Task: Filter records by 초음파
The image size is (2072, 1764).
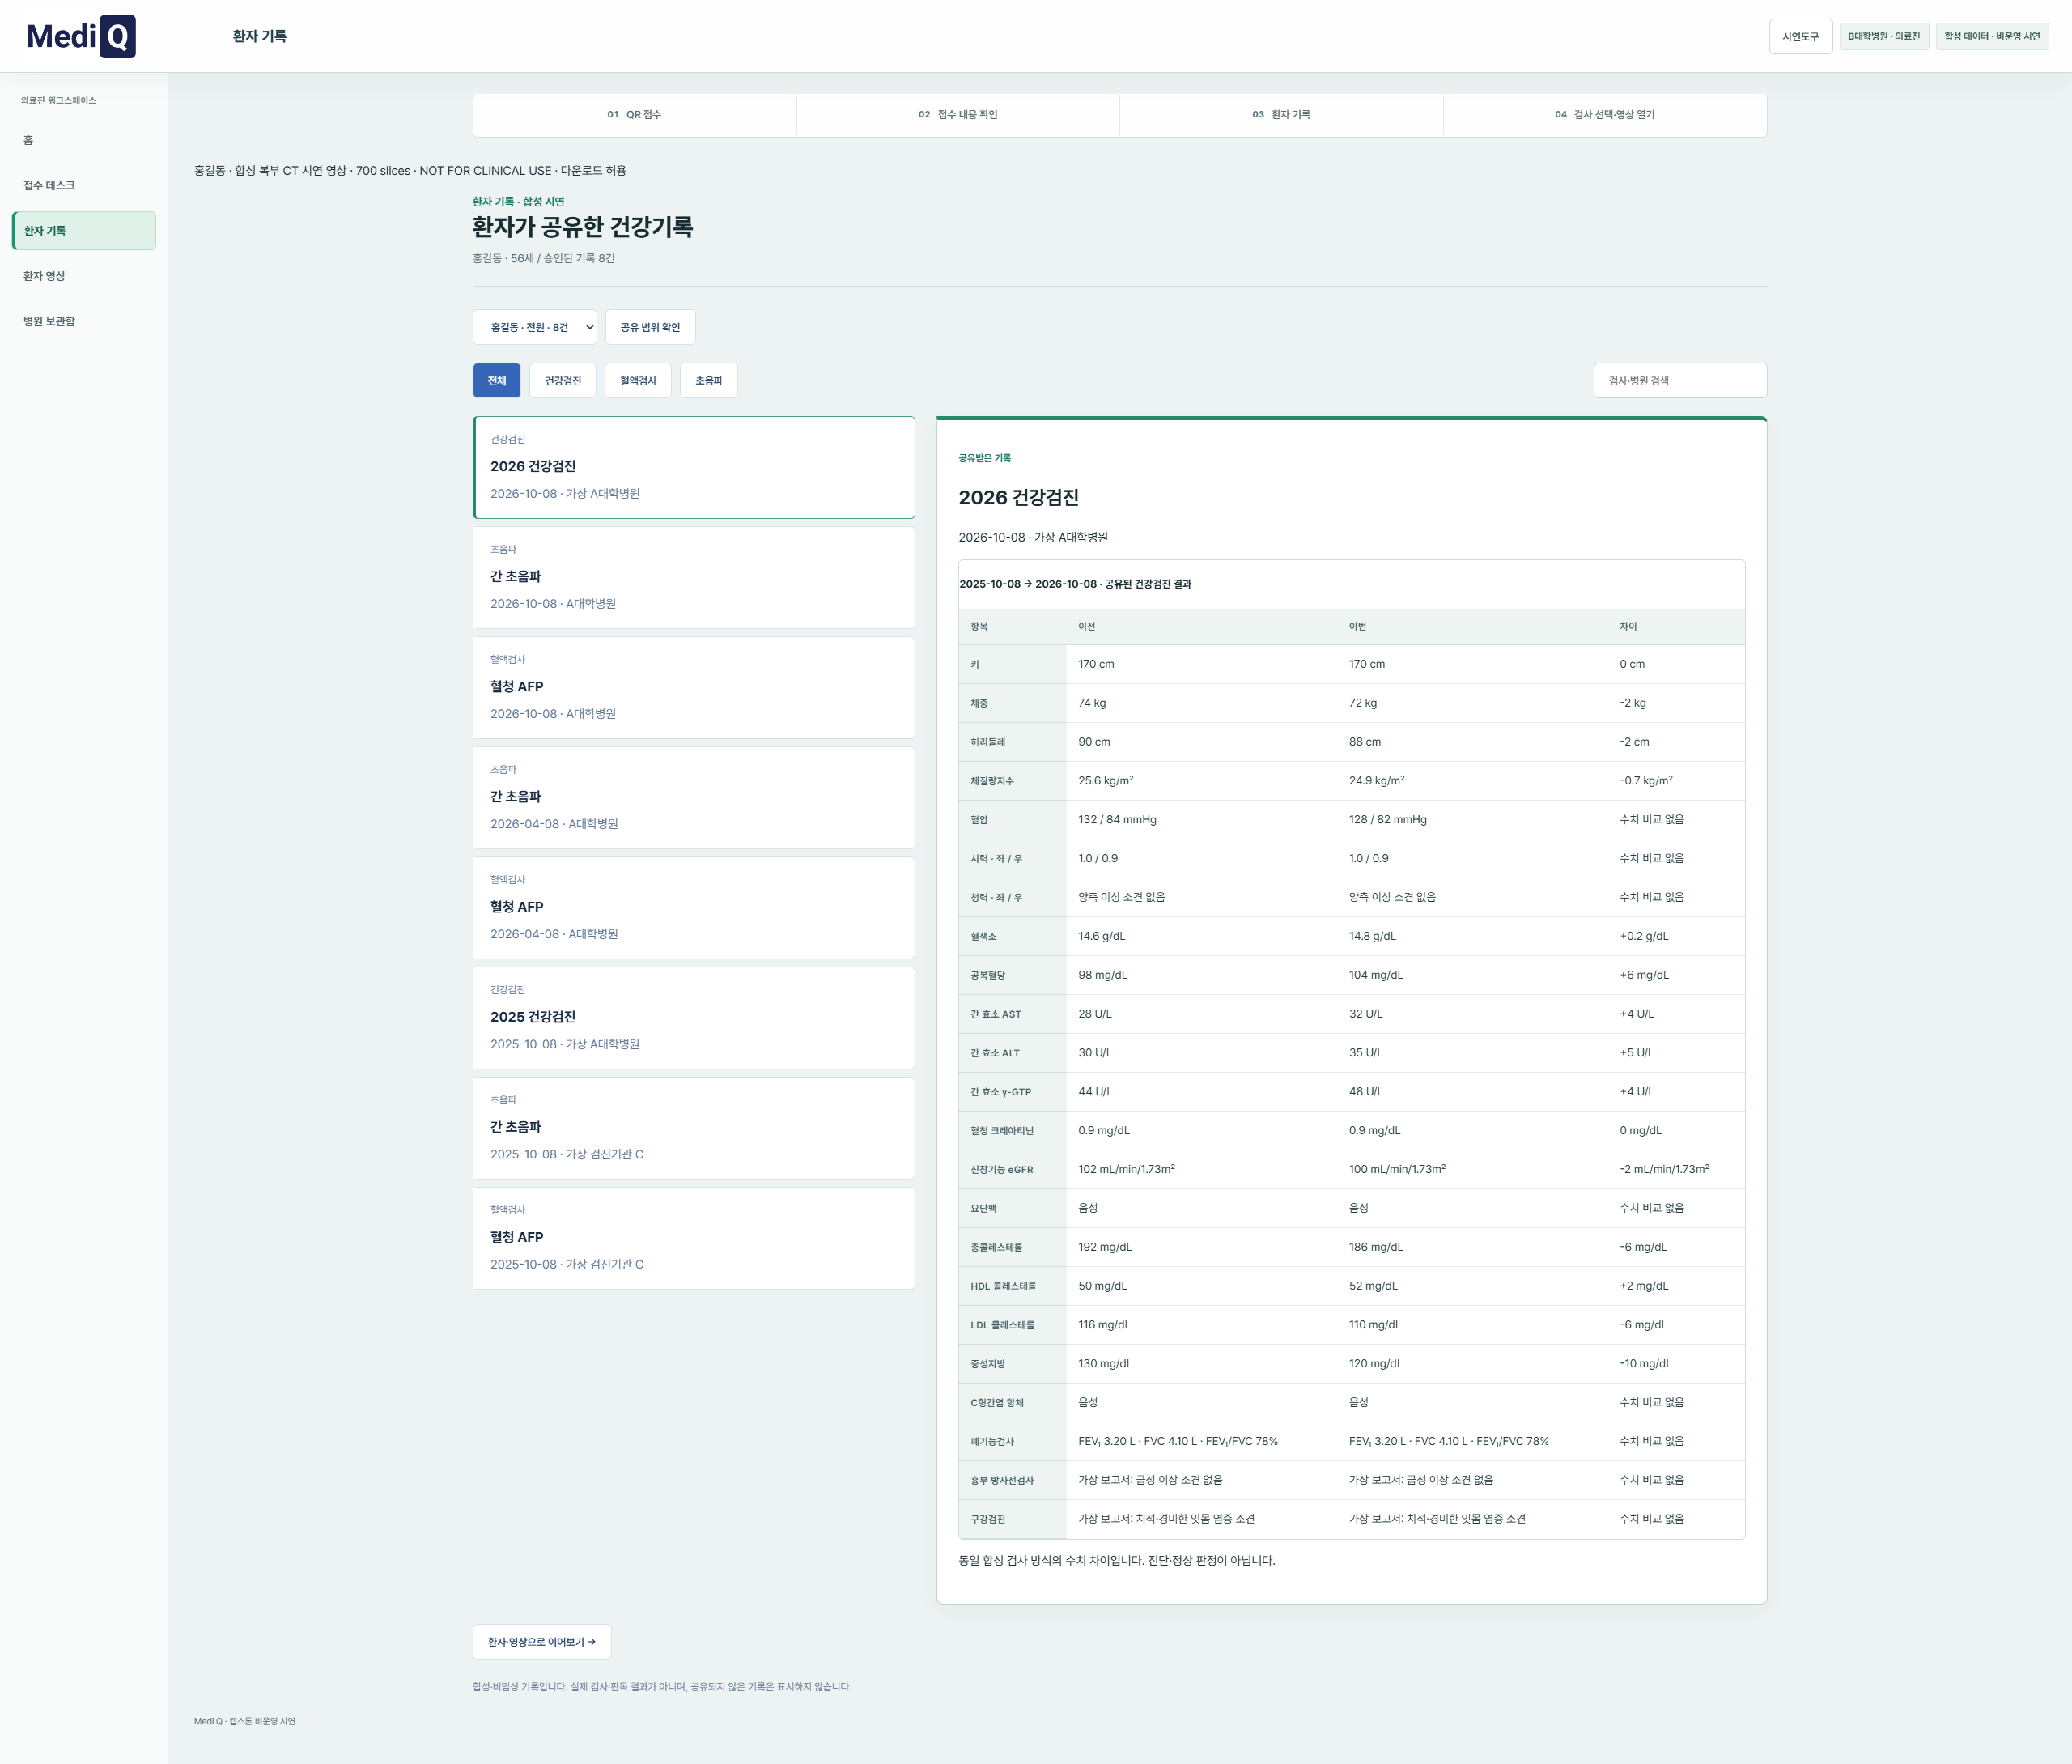Action: coord(709,381)
